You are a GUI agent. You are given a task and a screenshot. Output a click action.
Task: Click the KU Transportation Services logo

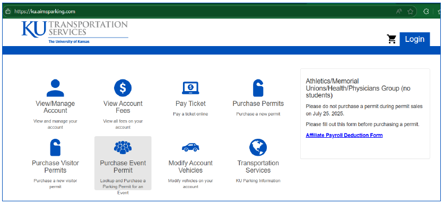pos(75,32)
